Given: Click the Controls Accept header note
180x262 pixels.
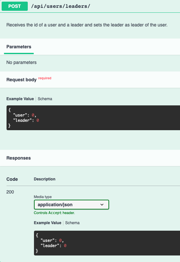Looking at the screenshot, I should point(54,213).
